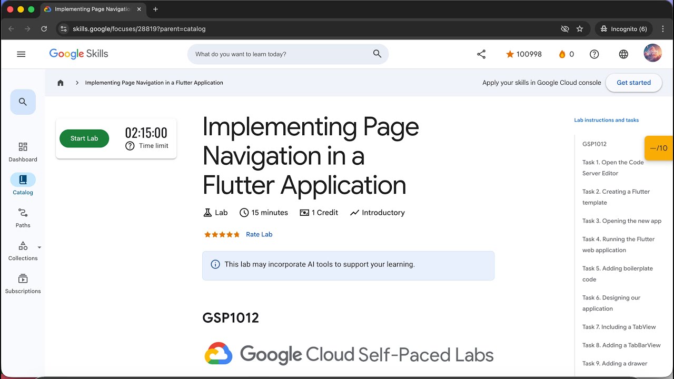Click the sidebar search button
The image size is (674, 379).
tap(23, 102)
